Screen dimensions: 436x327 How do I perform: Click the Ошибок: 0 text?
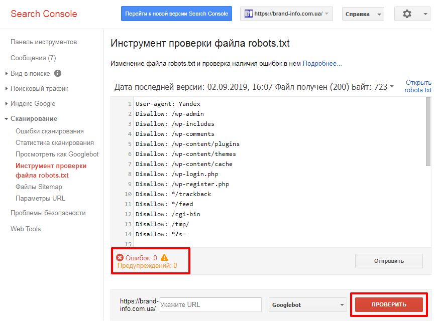(141, 258)
